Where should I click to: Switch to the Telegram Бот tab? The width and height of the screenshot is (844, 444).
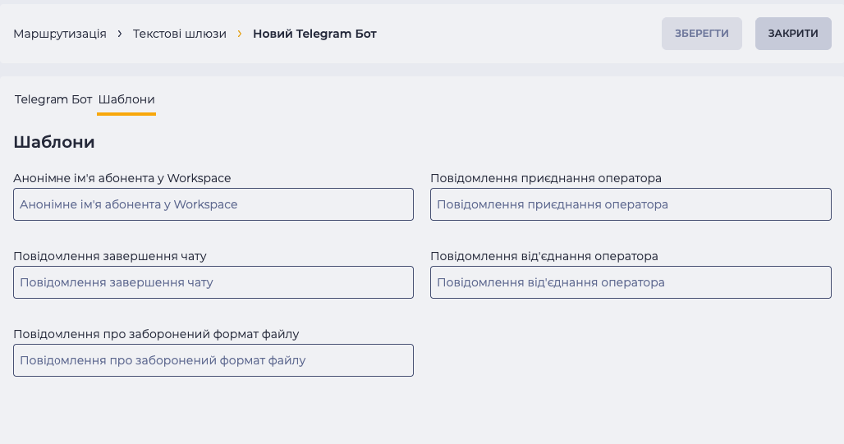coord(53,99)
